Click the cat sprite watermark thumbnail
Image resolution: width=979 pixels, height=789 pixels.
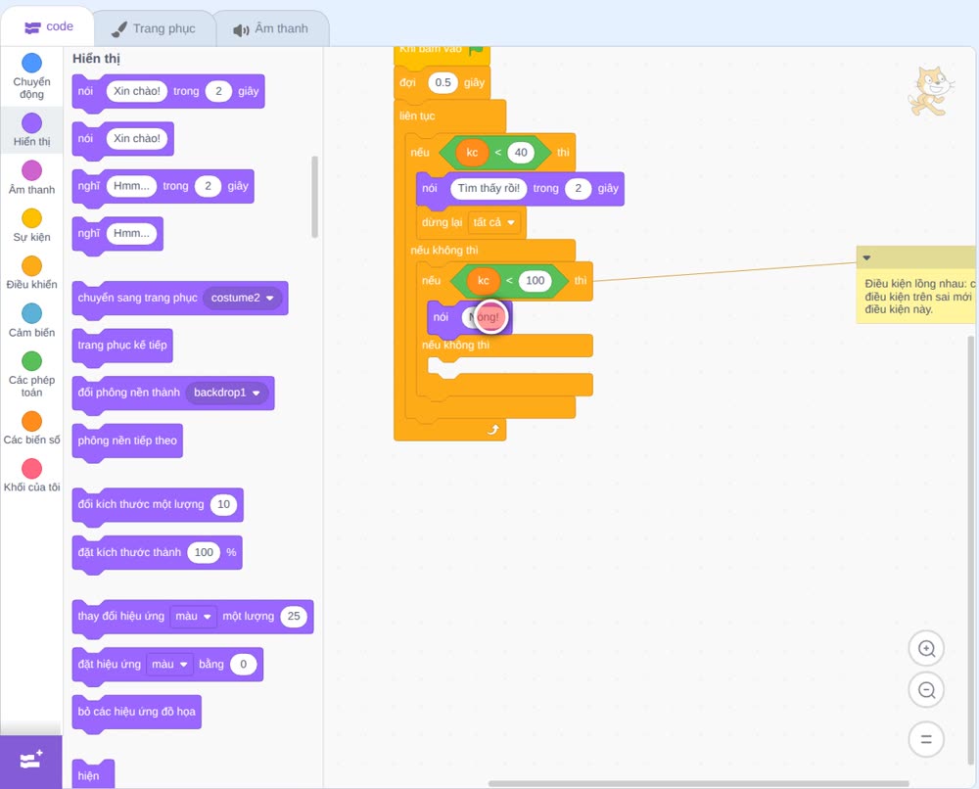930,91
